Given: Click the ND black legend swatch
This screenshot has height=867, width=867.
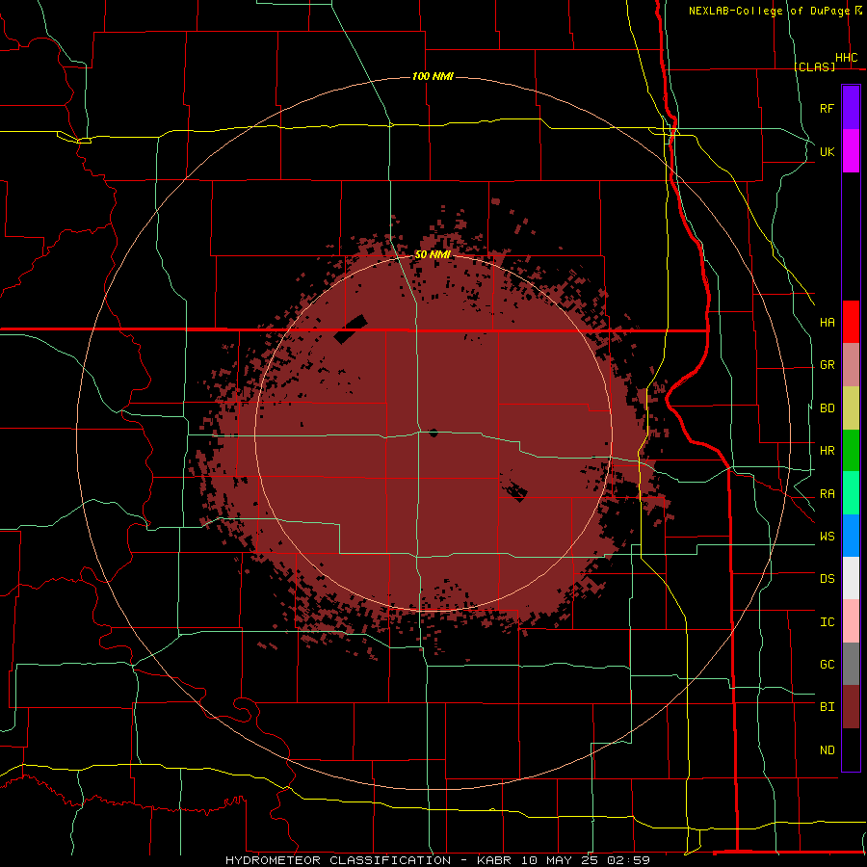Looking at the screenshot, I should (851, 749).
